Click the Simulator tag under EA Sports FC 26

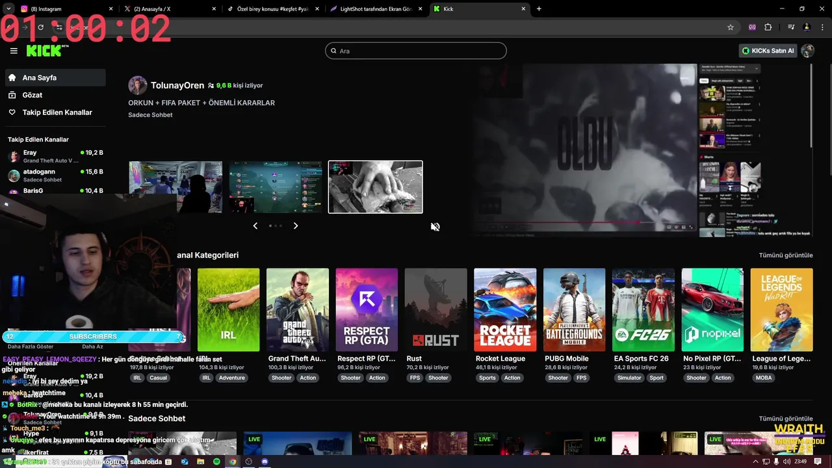coord(629,378)
